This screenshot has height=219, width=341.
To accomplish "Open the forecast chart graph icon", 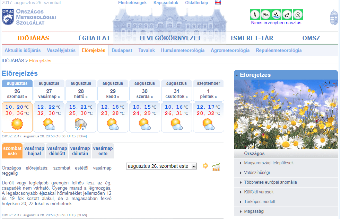I will [216, 166].
